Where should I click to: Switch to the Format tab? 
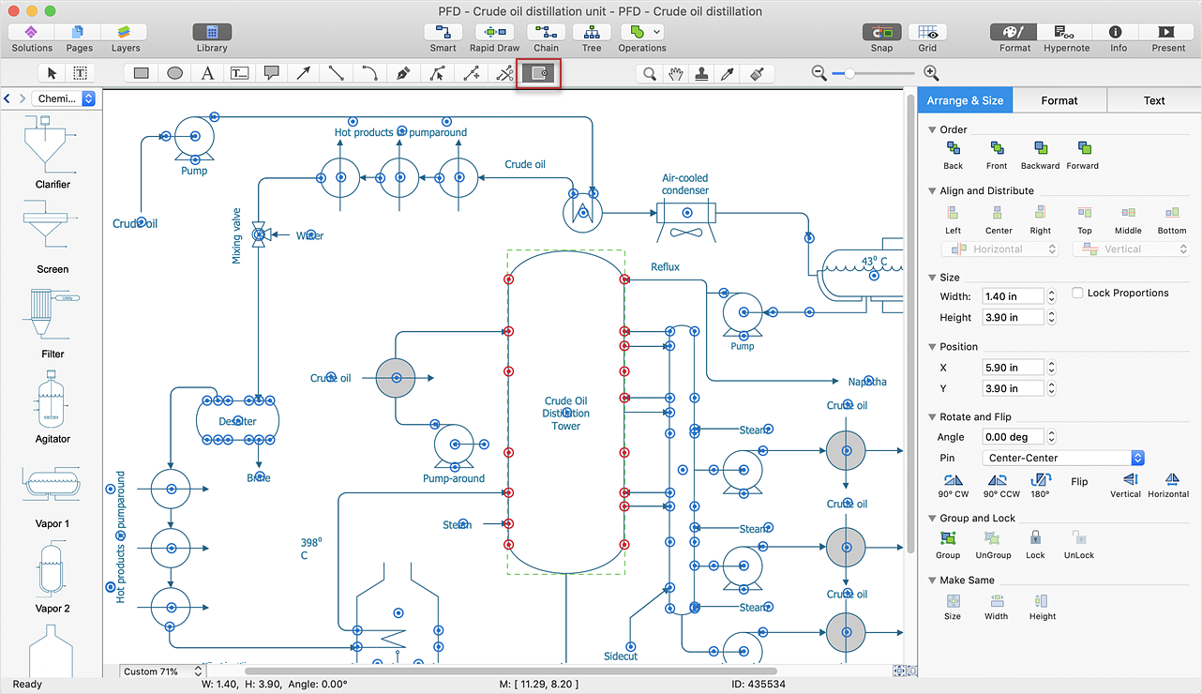(1059, 100)
